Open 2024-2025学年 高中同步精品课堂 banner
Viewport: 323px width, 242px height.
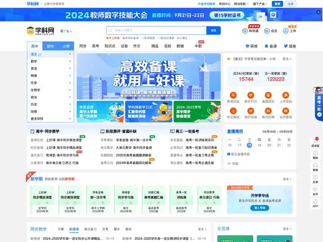click(x=197, y=112)
